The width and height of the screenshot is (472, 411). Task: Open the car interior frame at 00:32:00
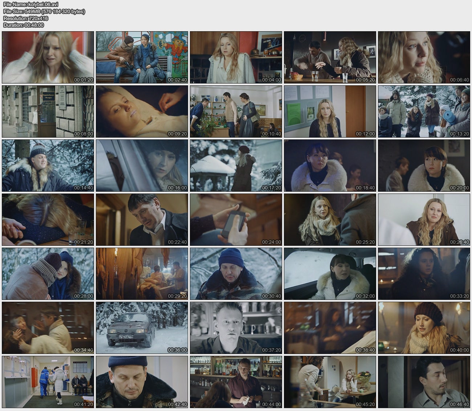click(x=330, y=274)
